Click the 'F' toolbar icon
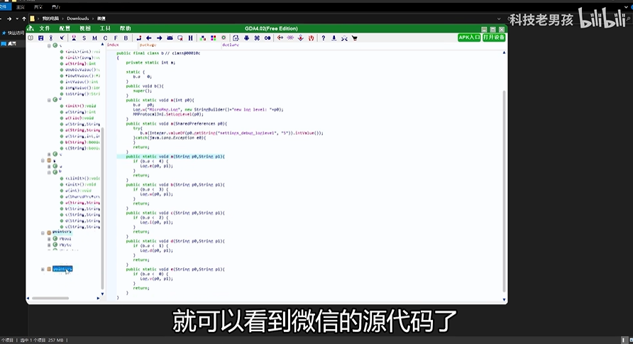Image resolution: width=633 pixels, height=344 pixels. (115, 38)
